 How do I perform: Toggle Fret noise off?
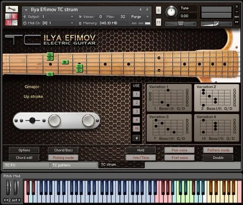click(x=179, y=158)
